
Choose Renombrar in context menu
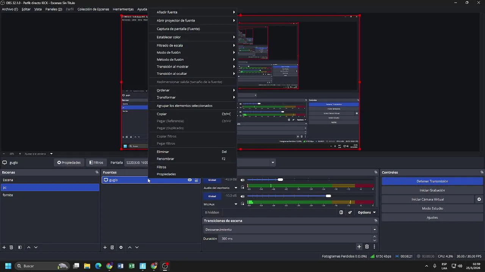click(193, 159)
